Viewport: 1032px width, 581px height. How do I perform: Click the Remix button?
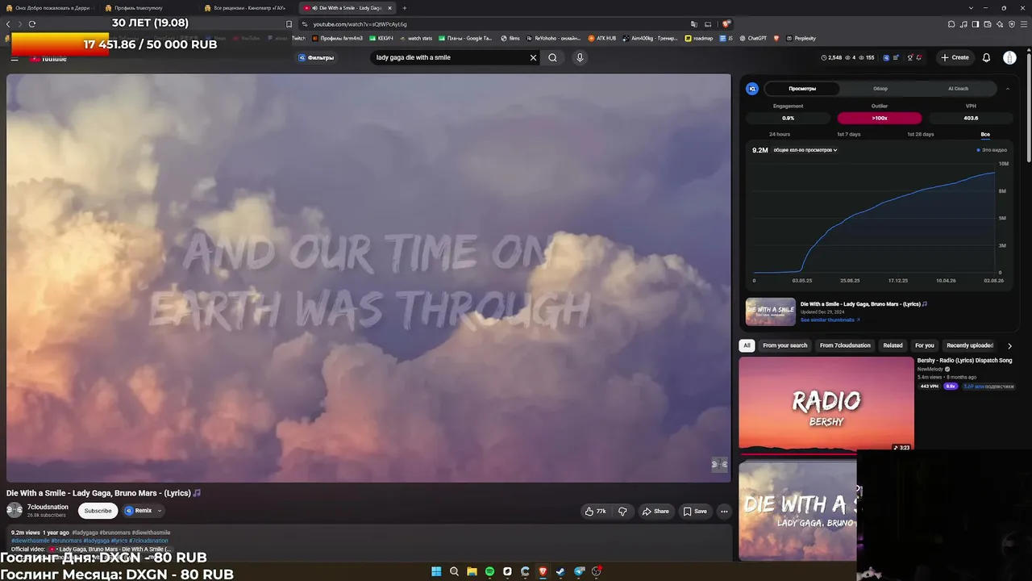click(x=138, y=511)
